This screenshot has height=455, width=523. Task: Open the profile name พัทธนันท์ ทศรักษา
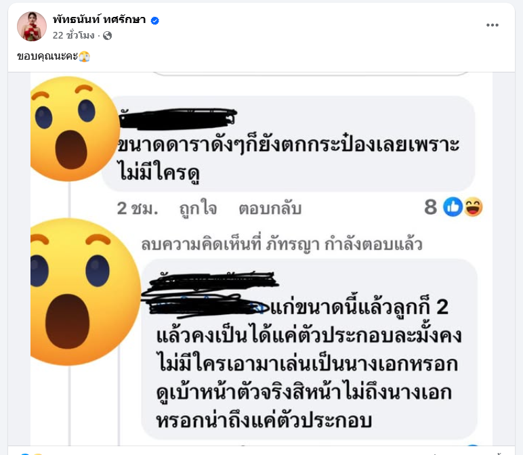pos(99,20)
